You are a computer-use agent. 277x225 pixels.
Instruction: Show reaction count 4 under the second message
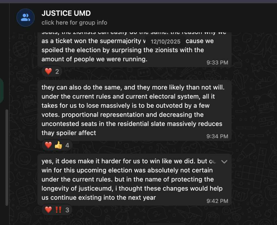67,145
